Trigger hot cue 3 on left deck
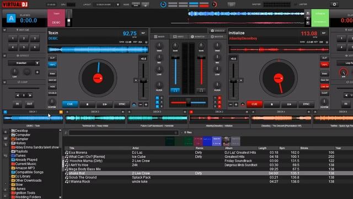The height and width of the screenshot is (199, 353). [x=35, y=38]
